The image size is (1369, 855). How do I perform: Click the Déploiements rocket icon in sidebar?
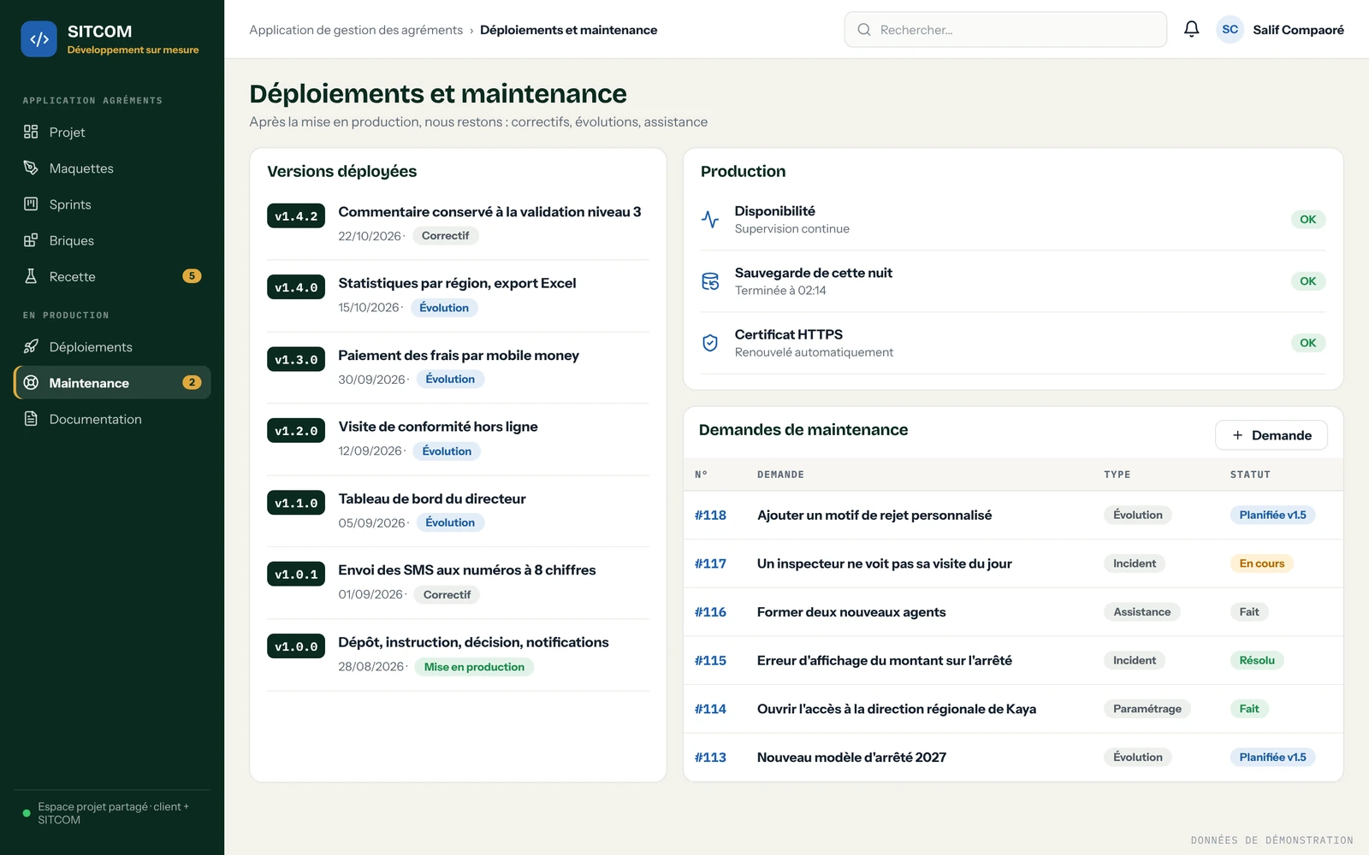[x=31, y=346]
